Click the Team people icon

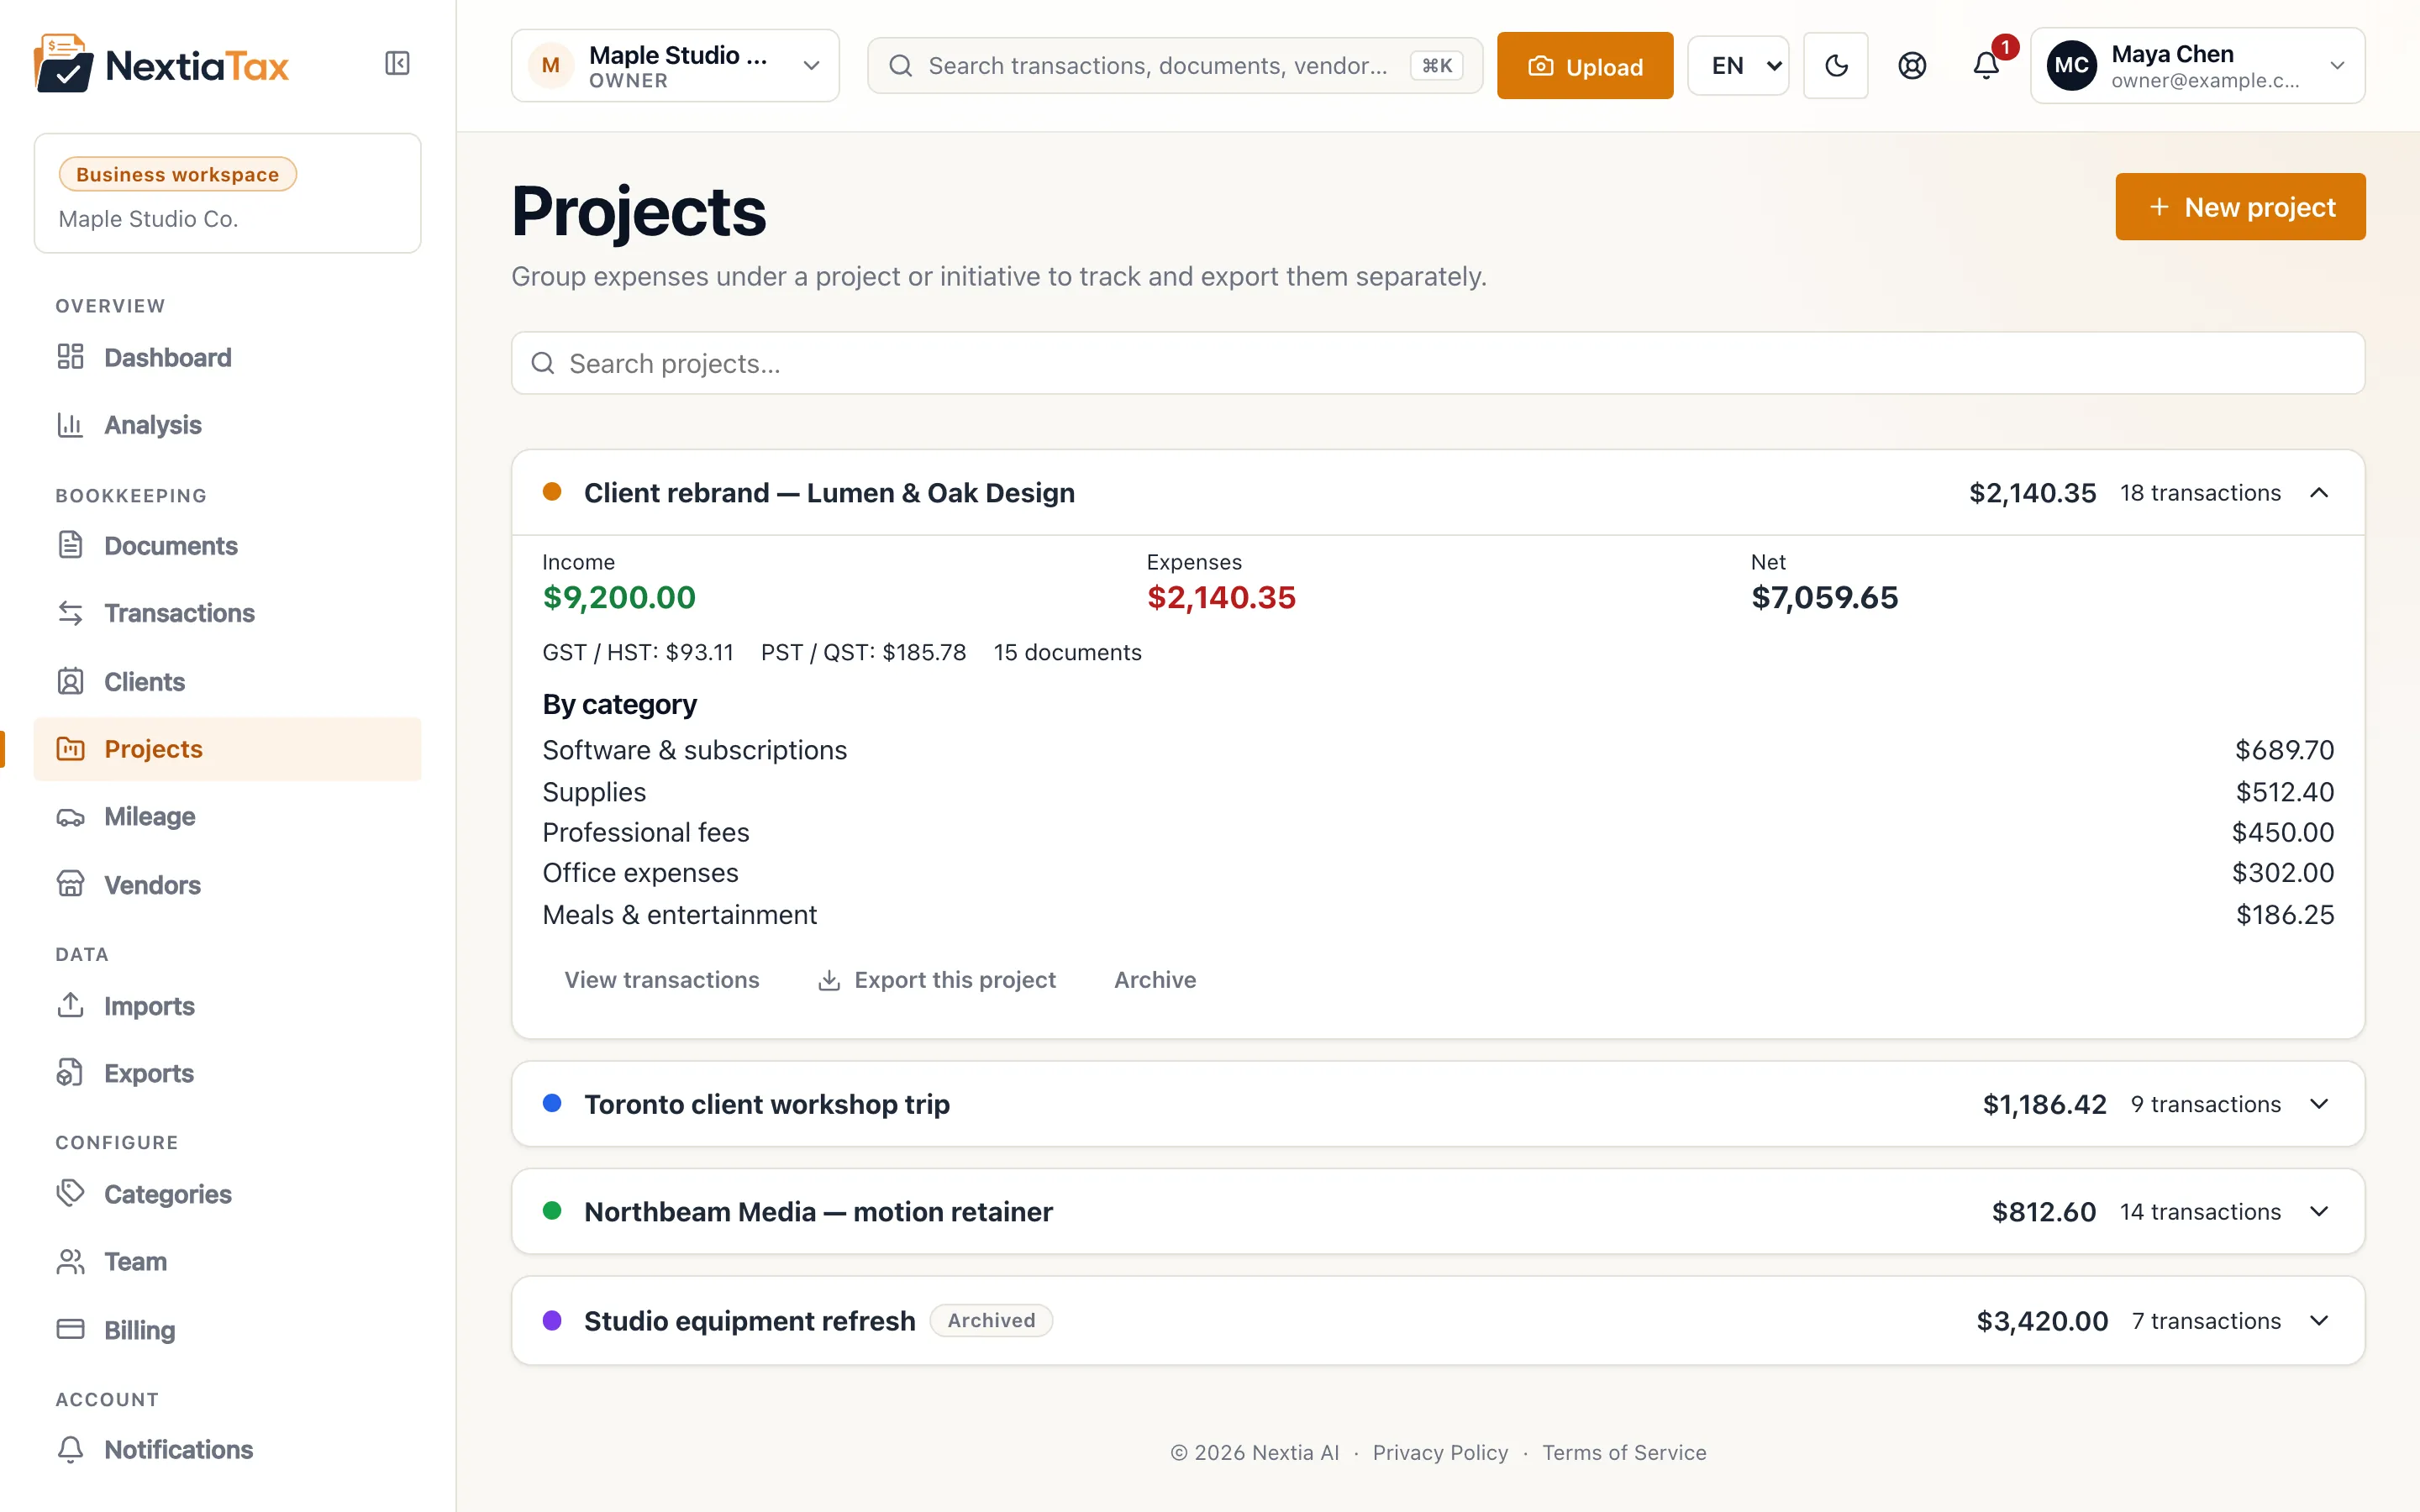point(70,1262)
